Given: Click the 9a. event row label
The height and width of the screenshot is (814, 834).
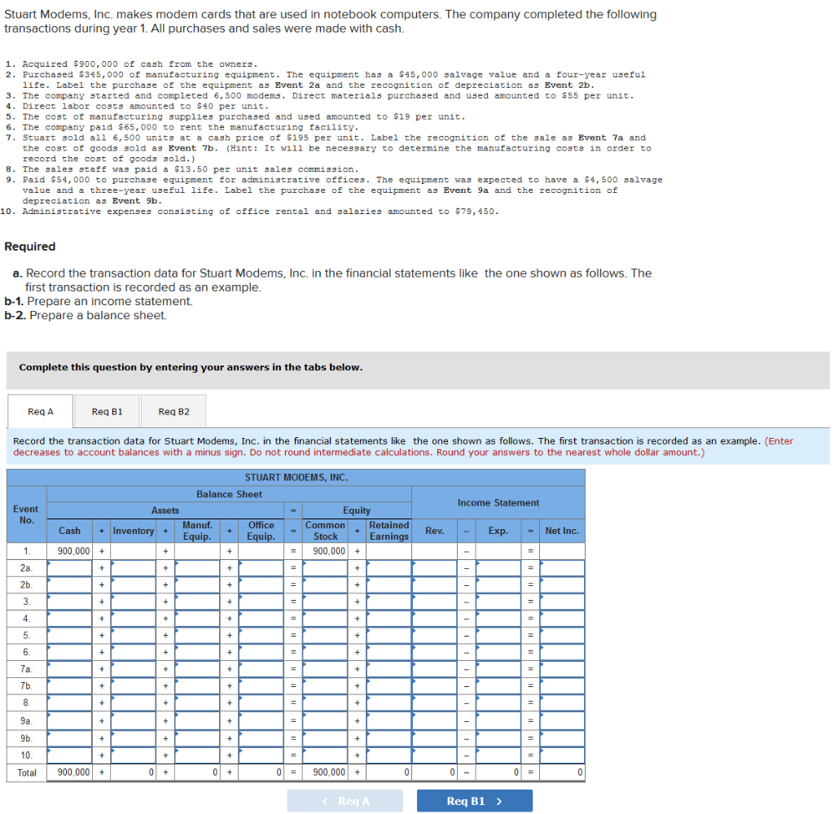Looking at the screenshot, I should coord(26,721).
